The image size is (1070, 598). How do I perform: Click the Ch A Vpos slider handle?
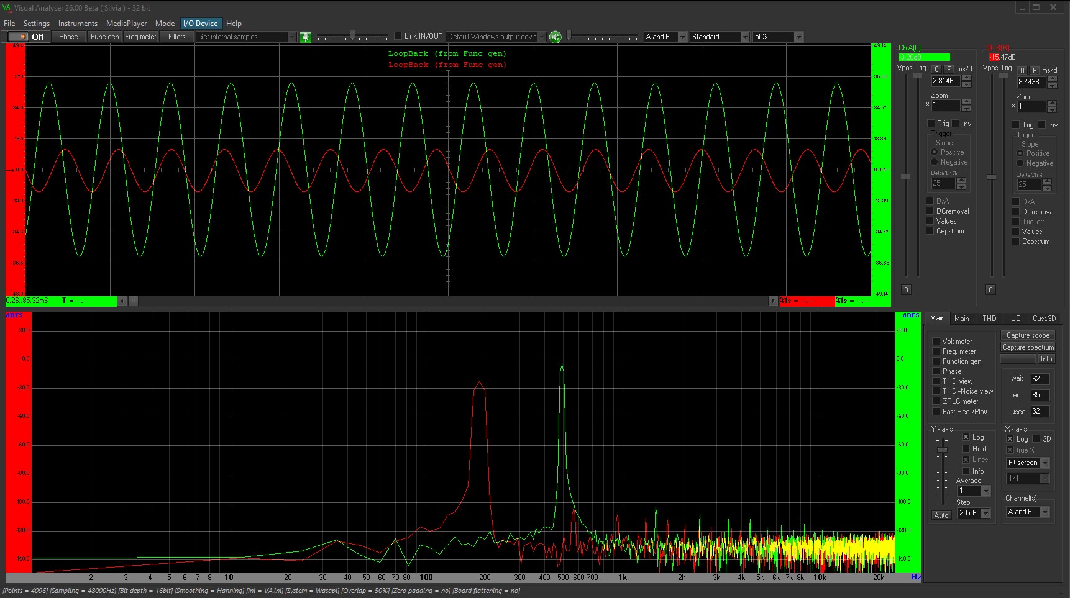click(x=906, y=178)
